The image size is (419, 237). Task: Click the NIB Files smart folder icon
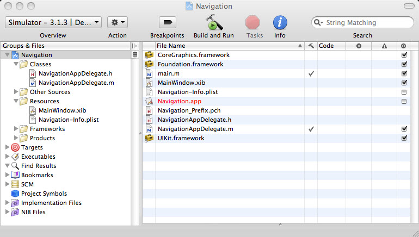coord(15,212)
